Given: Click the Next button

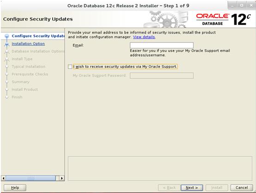Looking at the screenshot, I should pyautogui.click(x=192, y=187).
